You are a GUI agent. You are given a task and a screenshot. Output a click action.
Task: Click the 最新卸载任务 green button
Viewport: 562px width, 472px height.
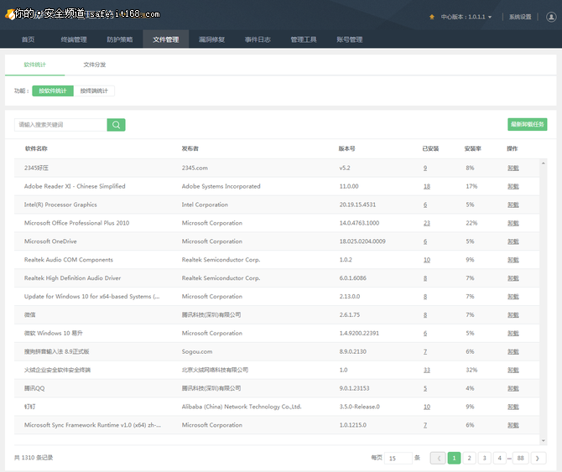point(528,124)
